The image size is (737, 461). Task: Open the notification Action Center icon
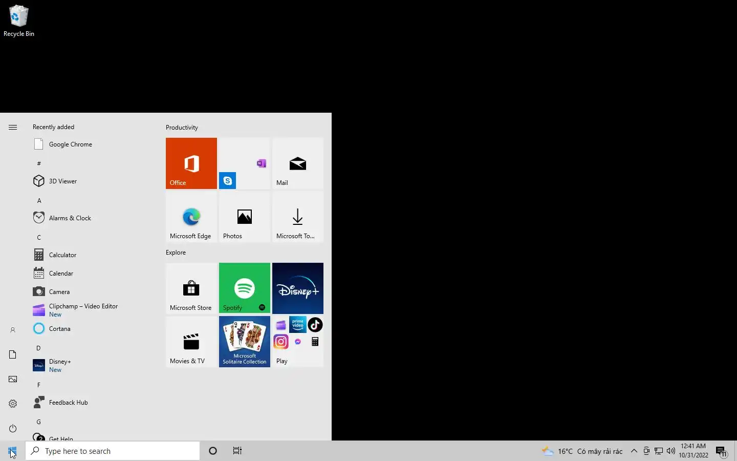(x=722, y=451)
